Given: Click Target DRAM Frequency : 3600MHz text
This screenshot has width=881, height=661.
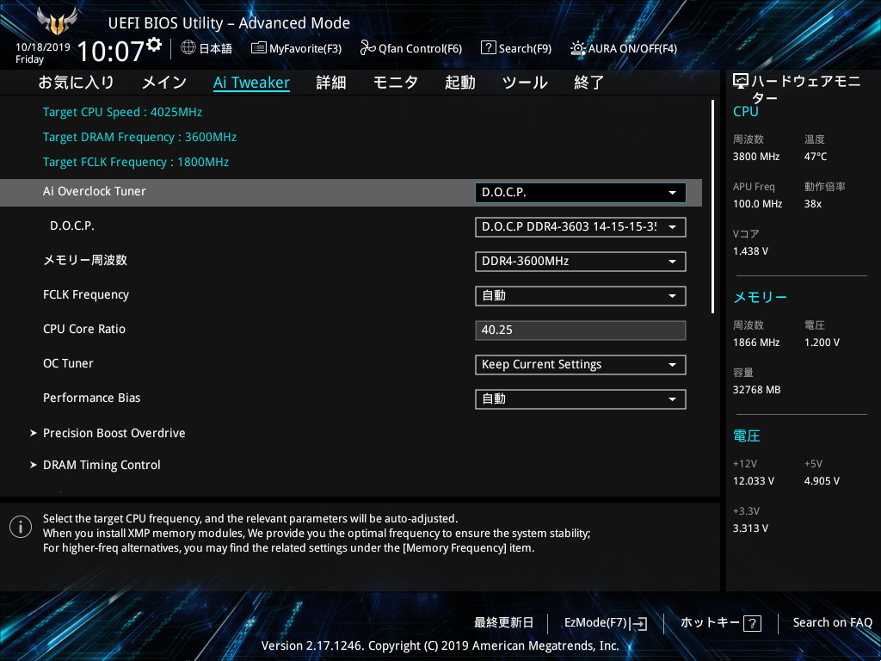Looking at the screenshot, I should click(x=140, y=137).
